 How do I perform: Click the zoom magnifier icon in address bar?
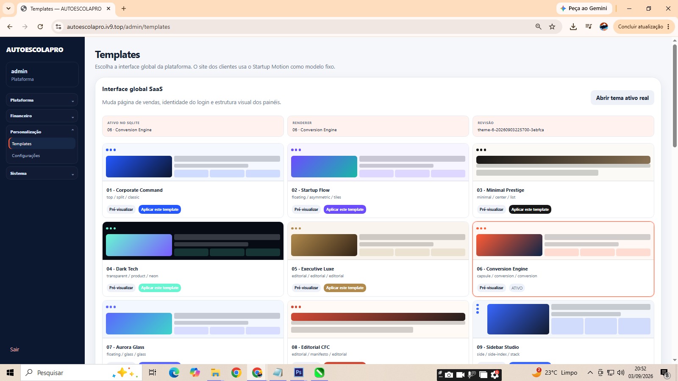(538, 27)
